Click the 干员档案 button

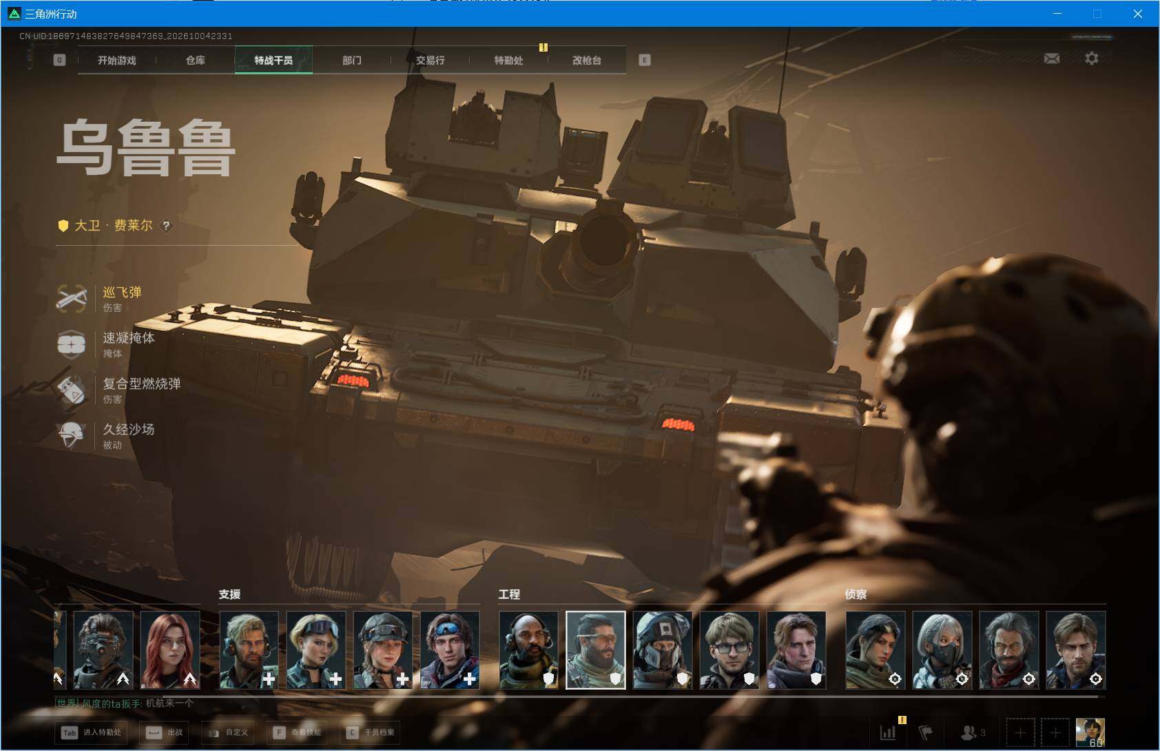(371, 732)
